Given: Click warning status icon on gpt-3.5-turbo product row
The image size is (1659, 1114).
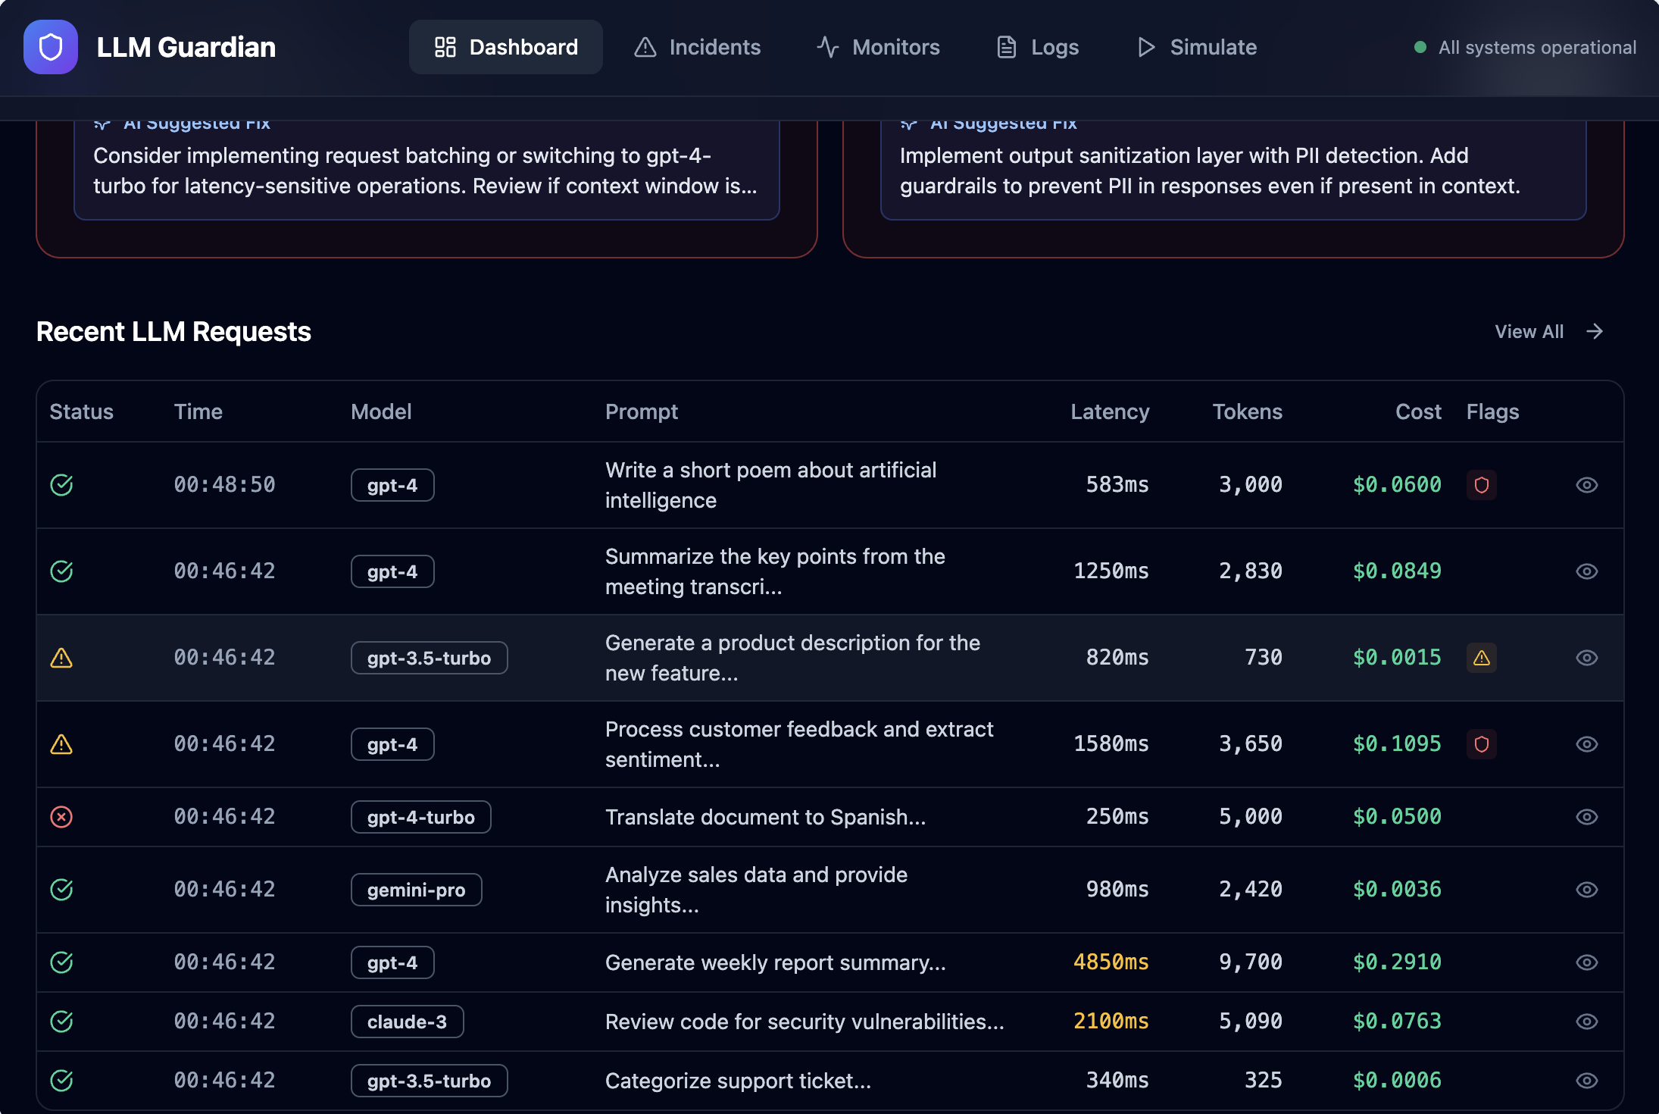Looking at the screenshot, I should (61, 658).
